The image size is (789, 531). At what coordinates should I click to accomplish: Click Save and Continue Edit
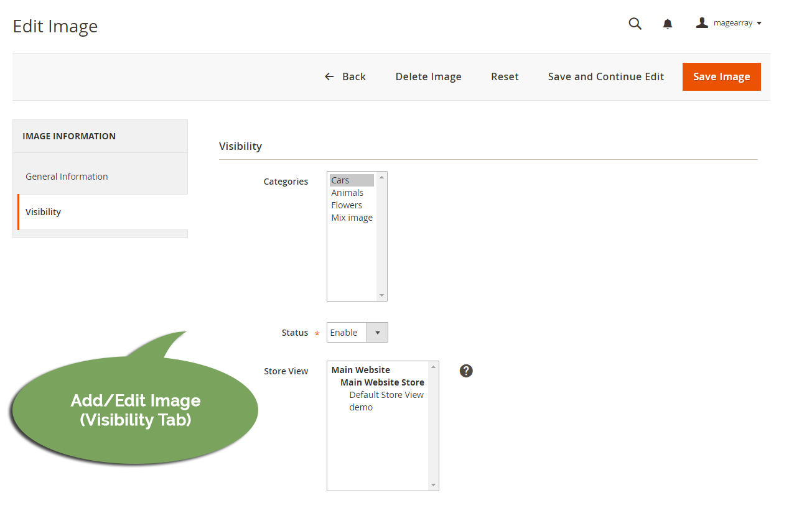tap(605, 76)
